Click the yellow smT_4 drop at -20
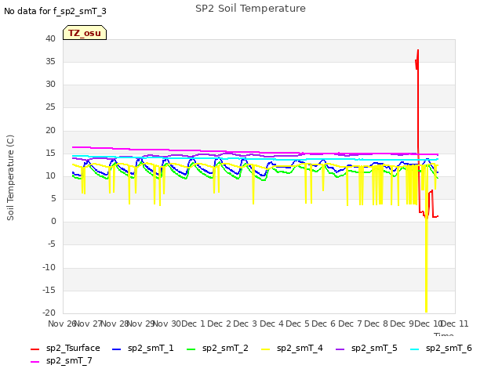Screen dimensions: 502x376 tap(426, 311)
